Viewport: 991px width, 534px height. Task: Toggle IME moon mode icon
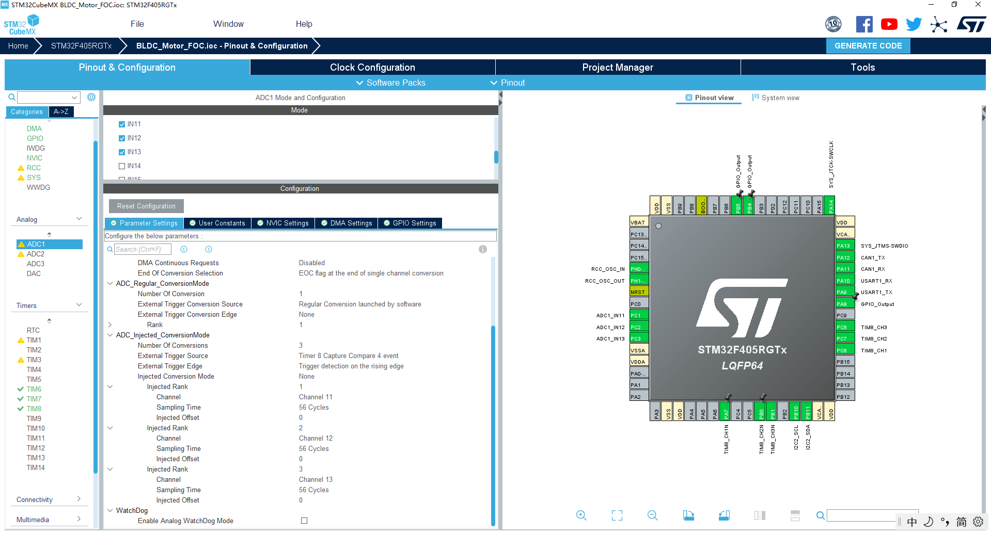pyautogui.click(x=929, y=522)
